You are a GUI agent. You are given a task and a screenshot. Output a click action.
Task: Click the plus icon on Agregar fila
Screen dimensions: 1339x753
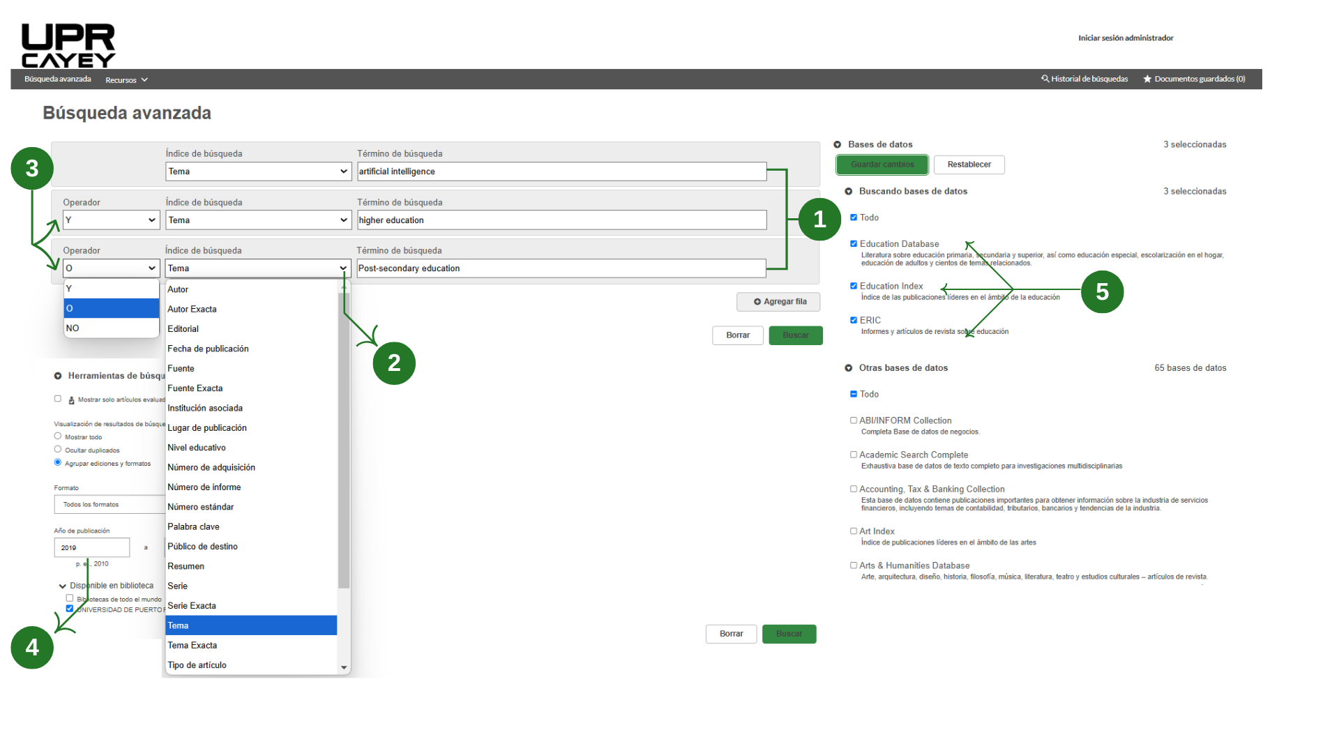click(757, 302)
